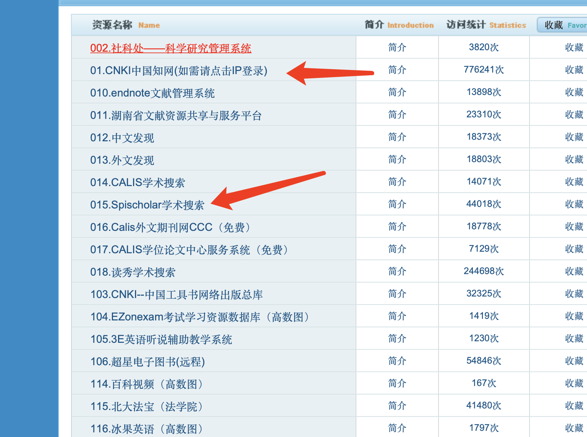View 简介 for 百科视频 row
The image size is (587, 437).
click(397, 383)
